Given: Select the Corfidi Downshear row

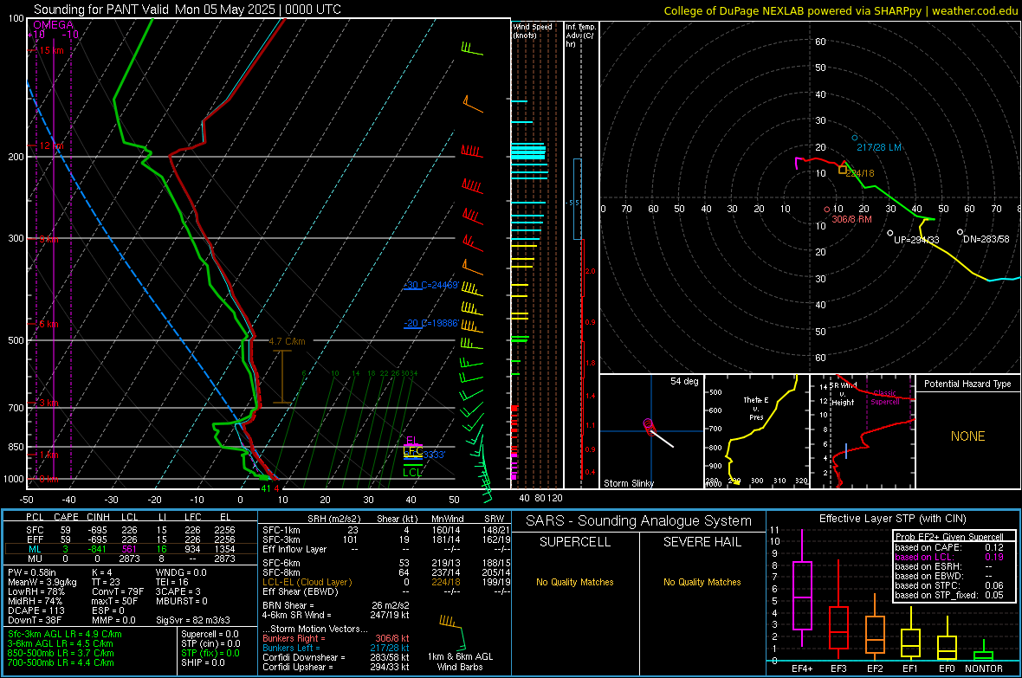Looking at the screenshot, I should [336, 657].
